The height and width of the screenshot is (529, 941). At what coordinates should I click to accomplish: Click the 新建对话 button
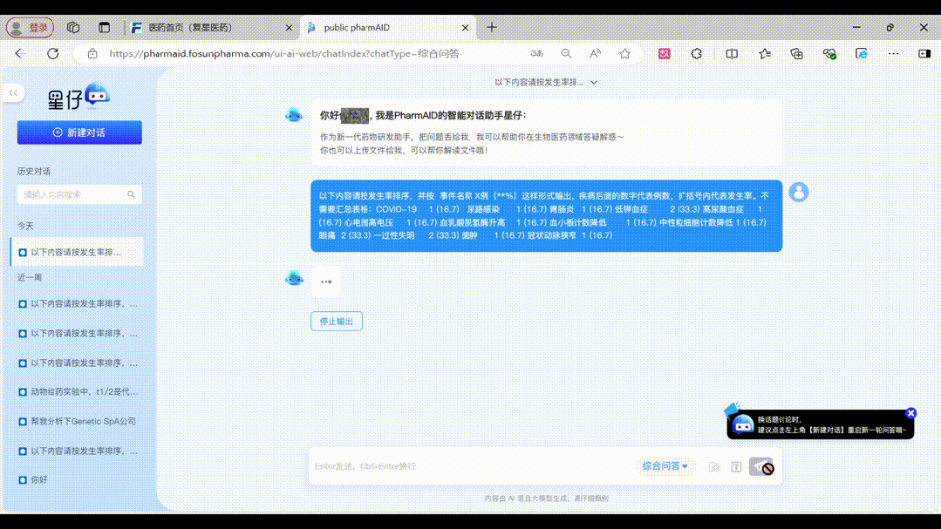[79, 132]
